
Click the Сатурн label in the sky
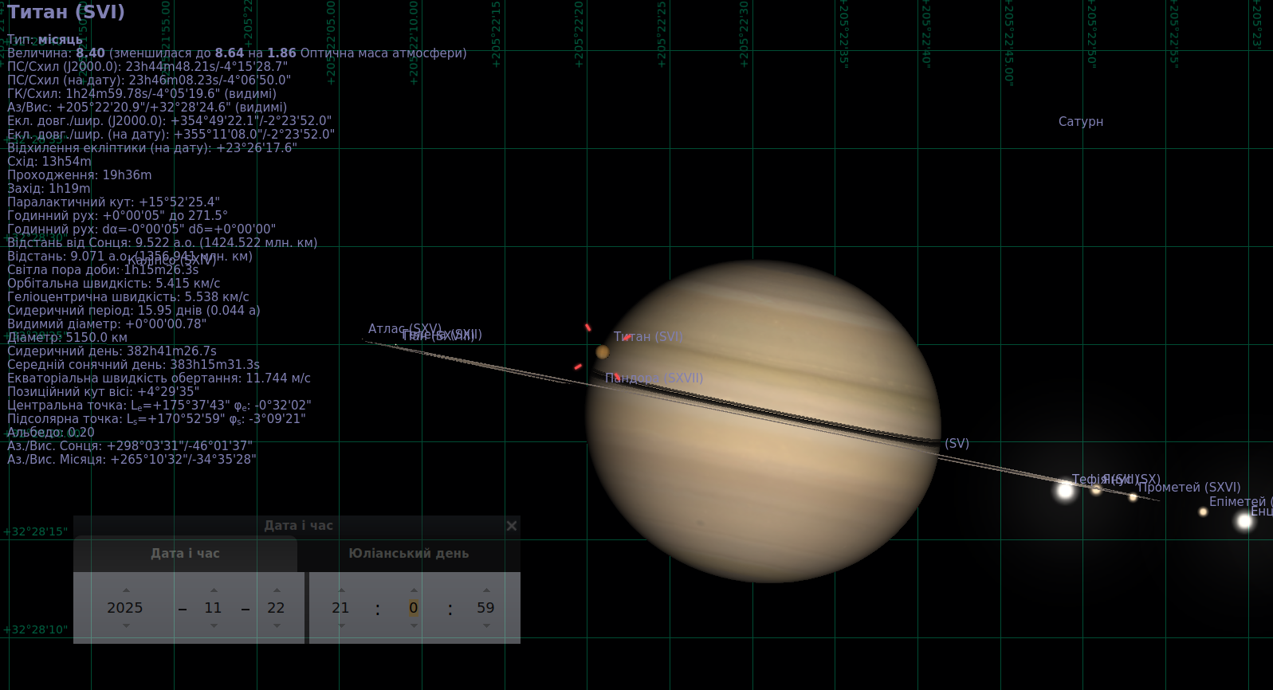point(1081,122)
